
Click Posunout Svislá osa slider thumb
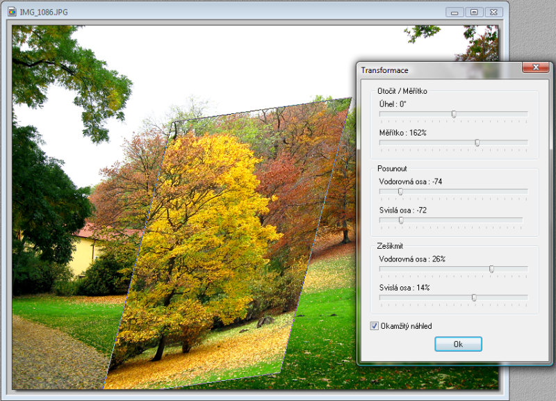pos(401,220)
